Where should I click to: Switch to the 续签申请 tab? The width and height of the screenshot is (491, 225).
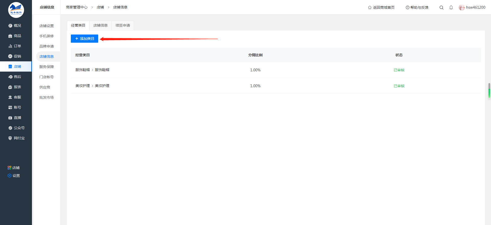(x=123, y=26)
